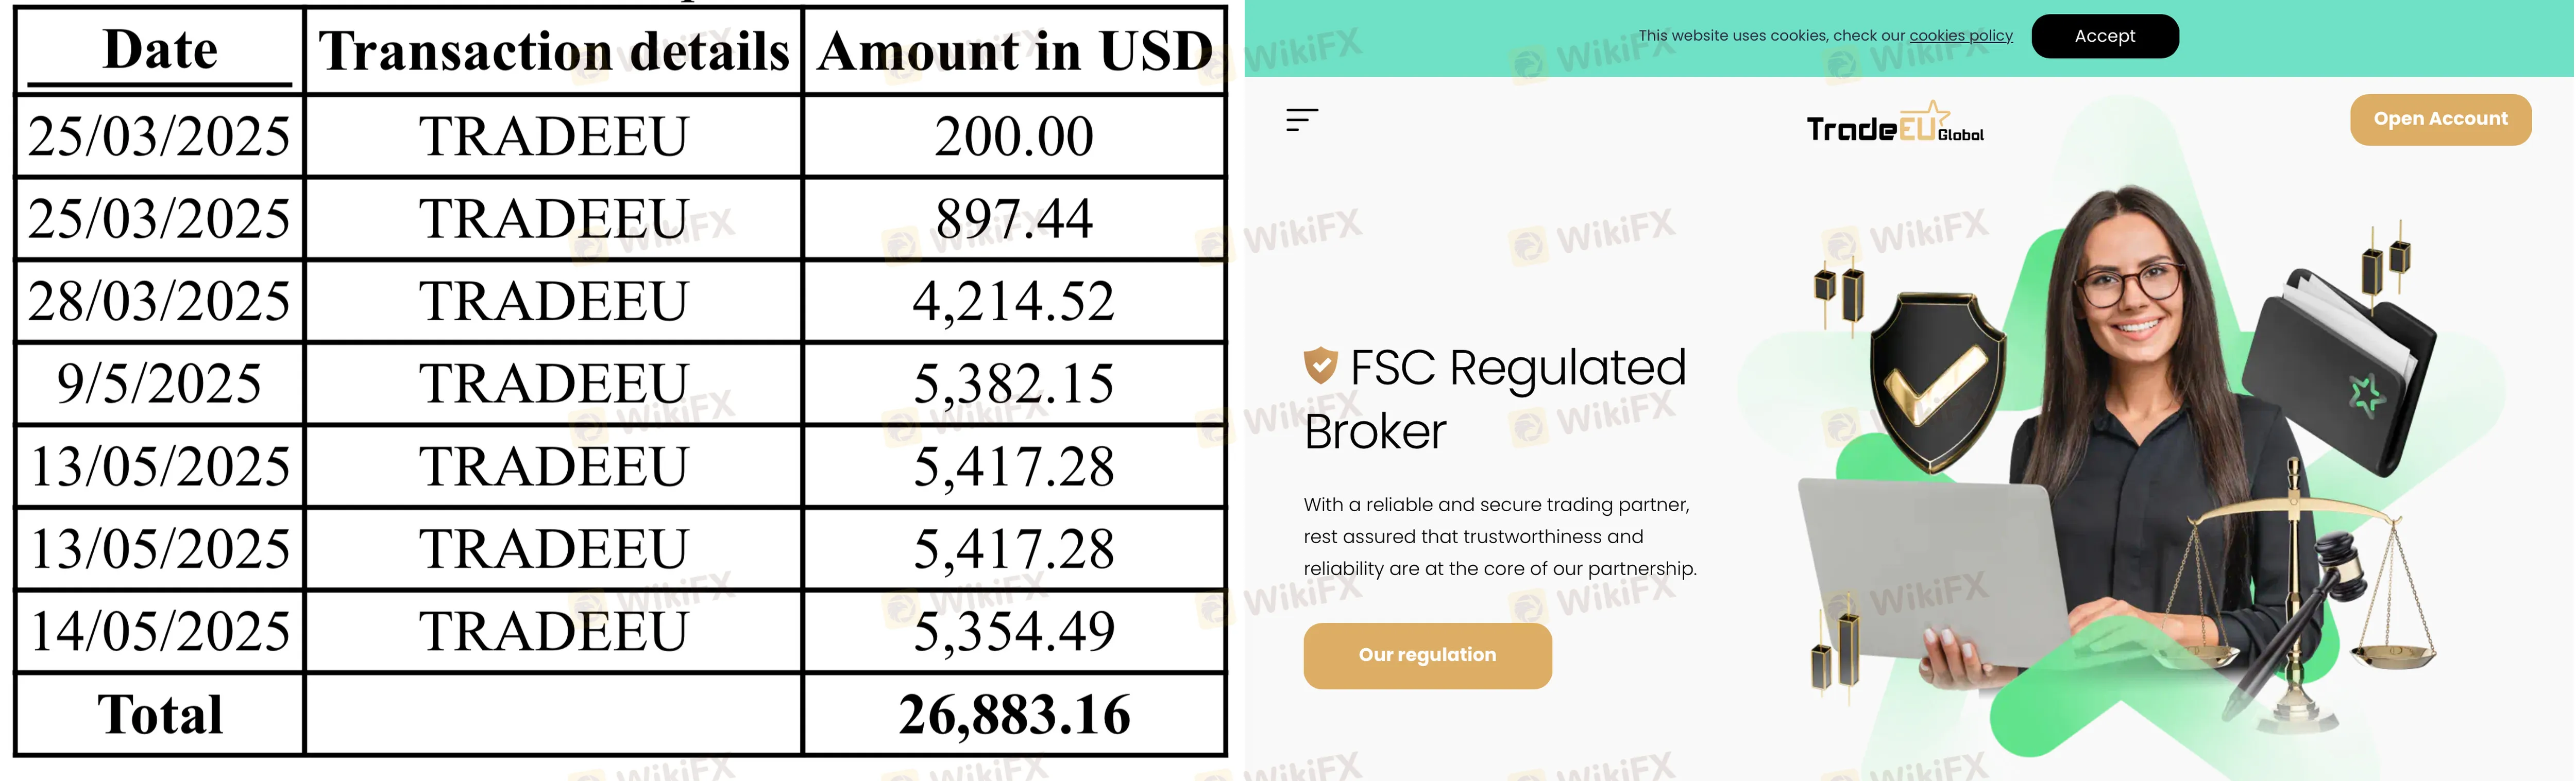Screen dimensions: 2576x781
Task: Select the 28/03/2025 date cell
Action: 160,302
